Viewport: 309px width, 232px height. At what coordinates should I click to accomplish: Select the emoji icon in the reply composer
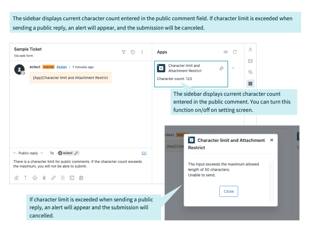35,178
